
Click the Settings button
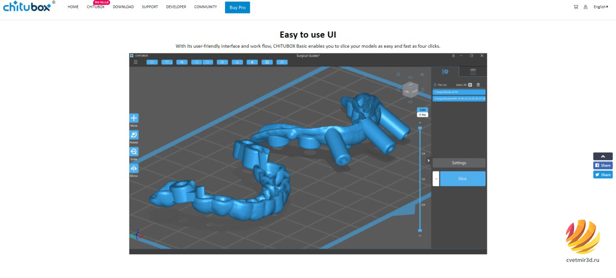[x=459, y=163]
